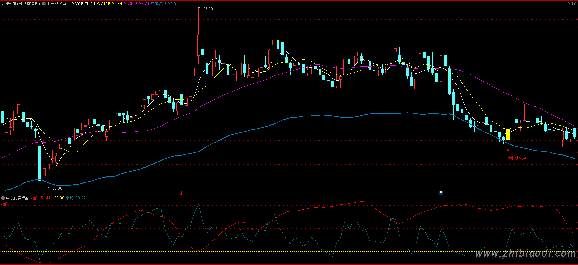Click the 37.00 high price marker
Image resolution: width=578 pixels, height=265 pixels.
208,9
